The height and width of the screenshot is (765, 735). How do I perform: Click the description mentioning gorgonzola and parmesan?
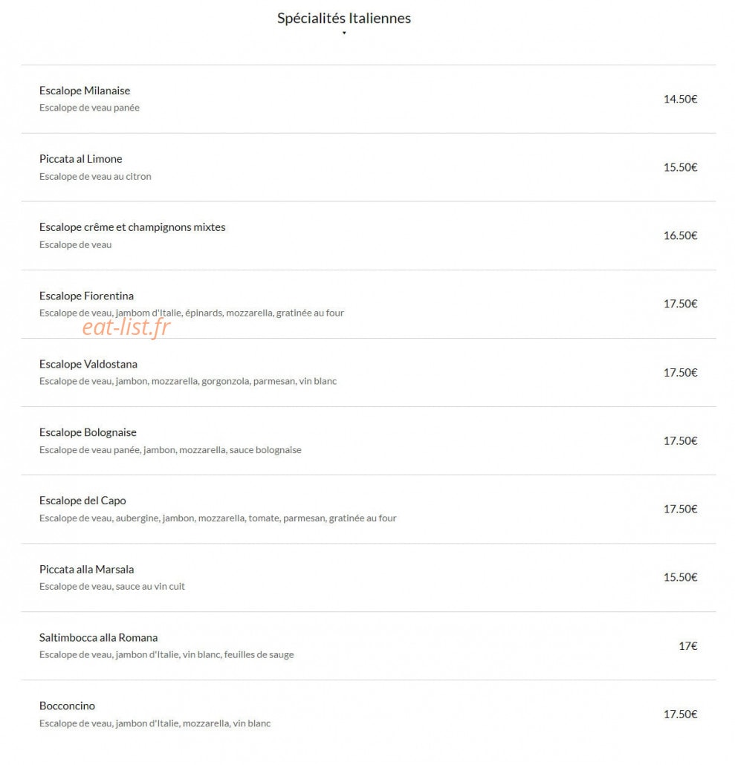[x=188, y=381]
